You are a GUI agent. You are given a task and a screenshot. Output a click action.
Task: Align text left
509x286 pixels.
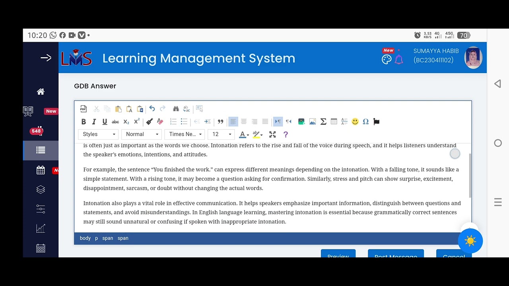coord(233,122)
